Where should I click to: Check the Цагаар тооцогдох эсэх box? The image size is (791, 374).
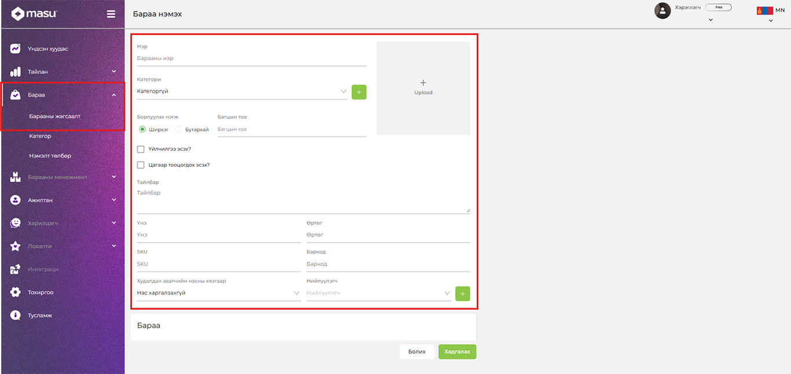[x=141, y=165]
